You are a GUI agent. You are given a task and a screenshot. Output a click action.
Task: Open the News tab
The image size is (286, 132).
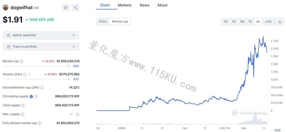[144, 5]
